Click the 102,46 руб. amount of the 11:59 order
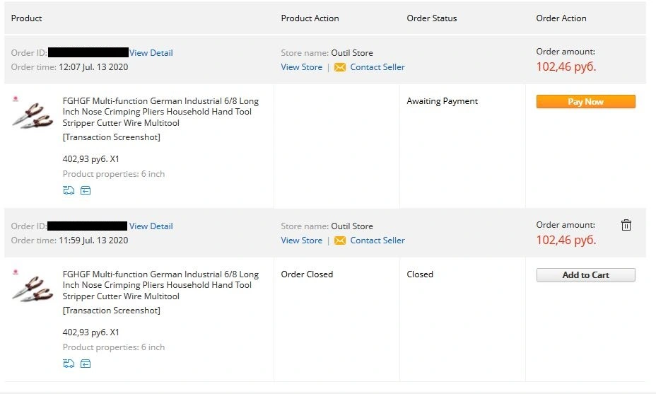The height and width of the screenshot is (394, 656). (x=566, y=240)
